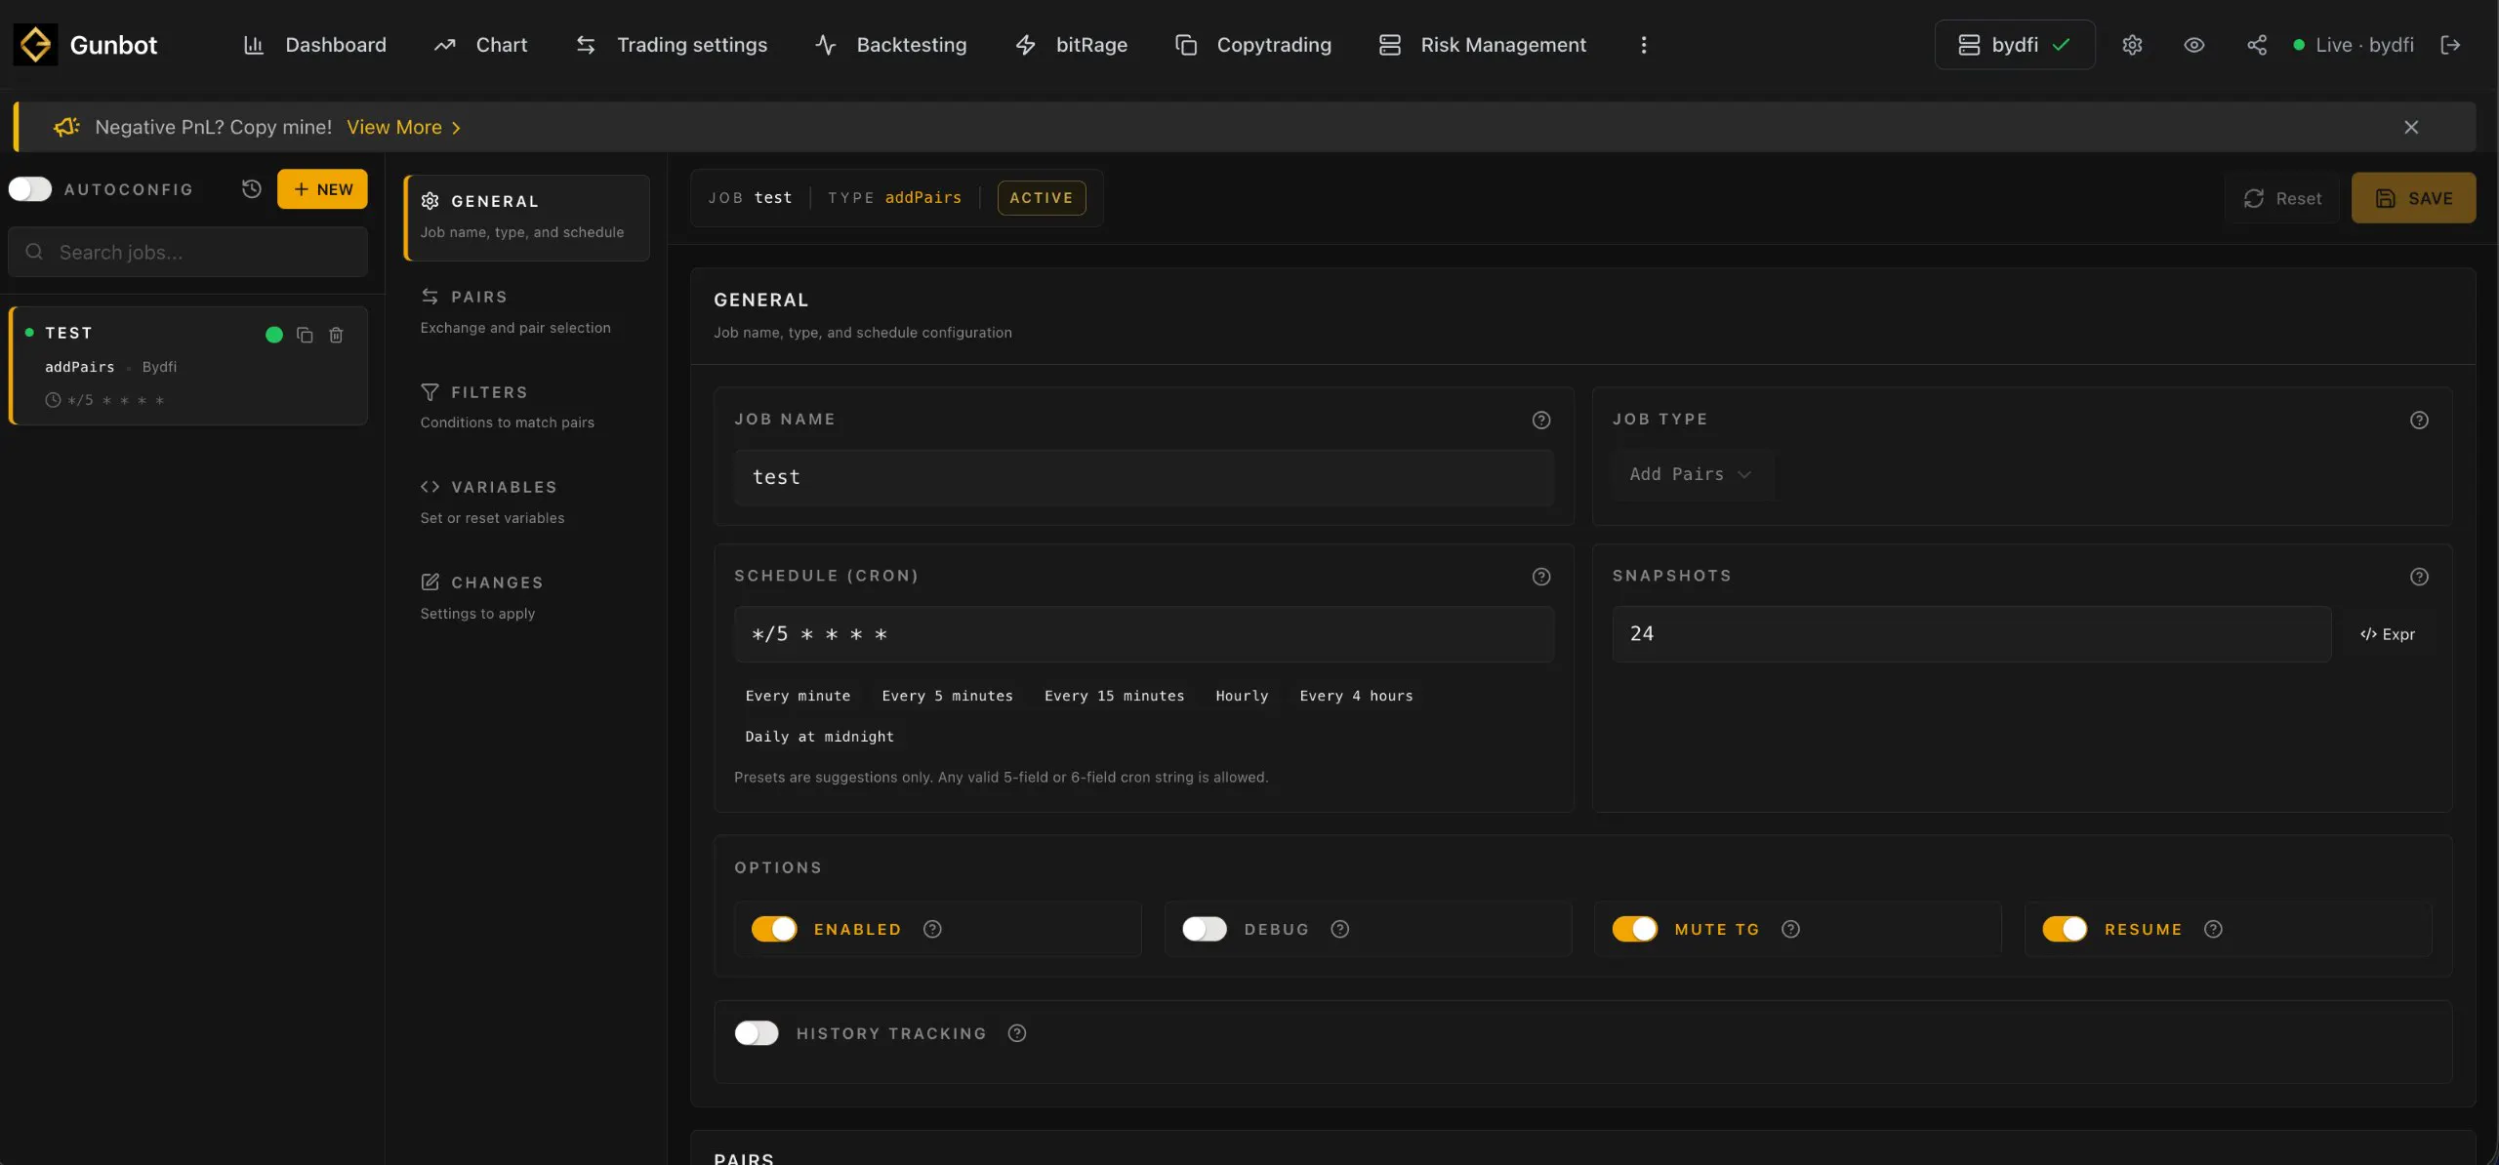Show help for Debug option
This screenshot has height=1165, width=2499.
1340,929
